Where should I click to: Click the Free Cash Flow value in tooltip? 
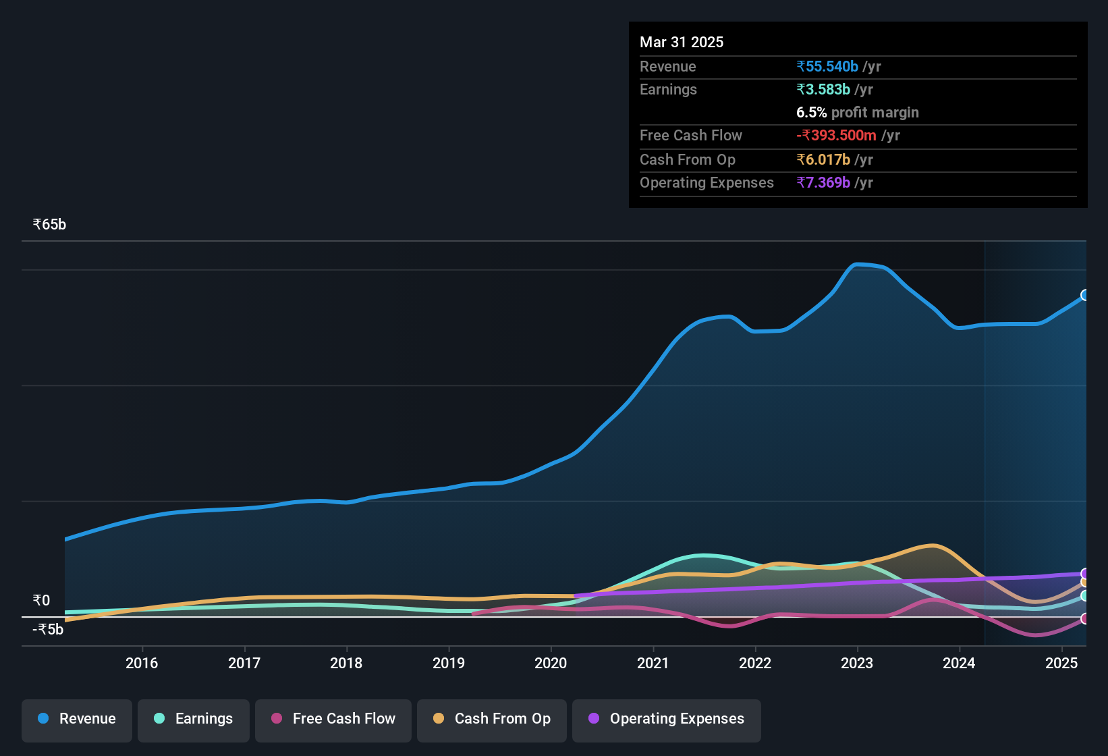[836, 135]
